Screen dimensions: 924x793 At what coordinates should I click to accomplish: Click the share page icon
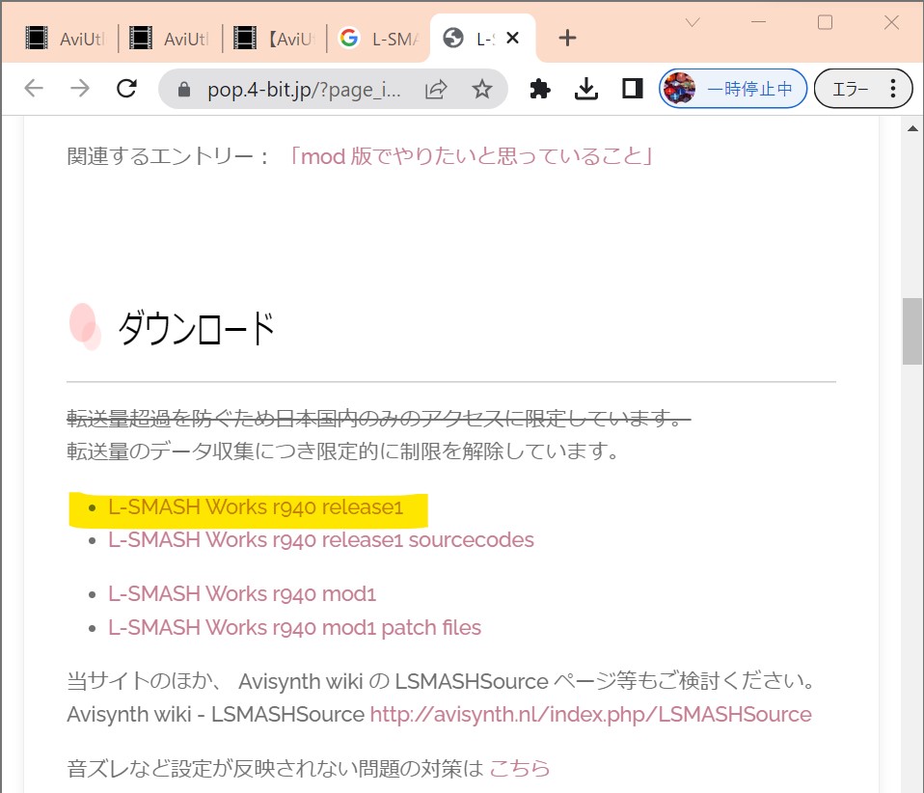(x=436, y=89)
